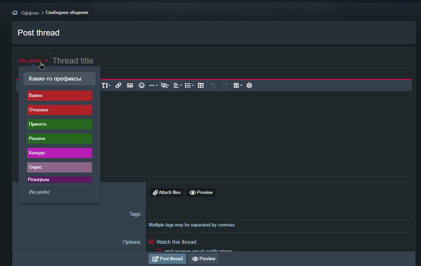Click the editor settings gear icon
The height and width of the screenshot is (266, 421).
(249, 85)
